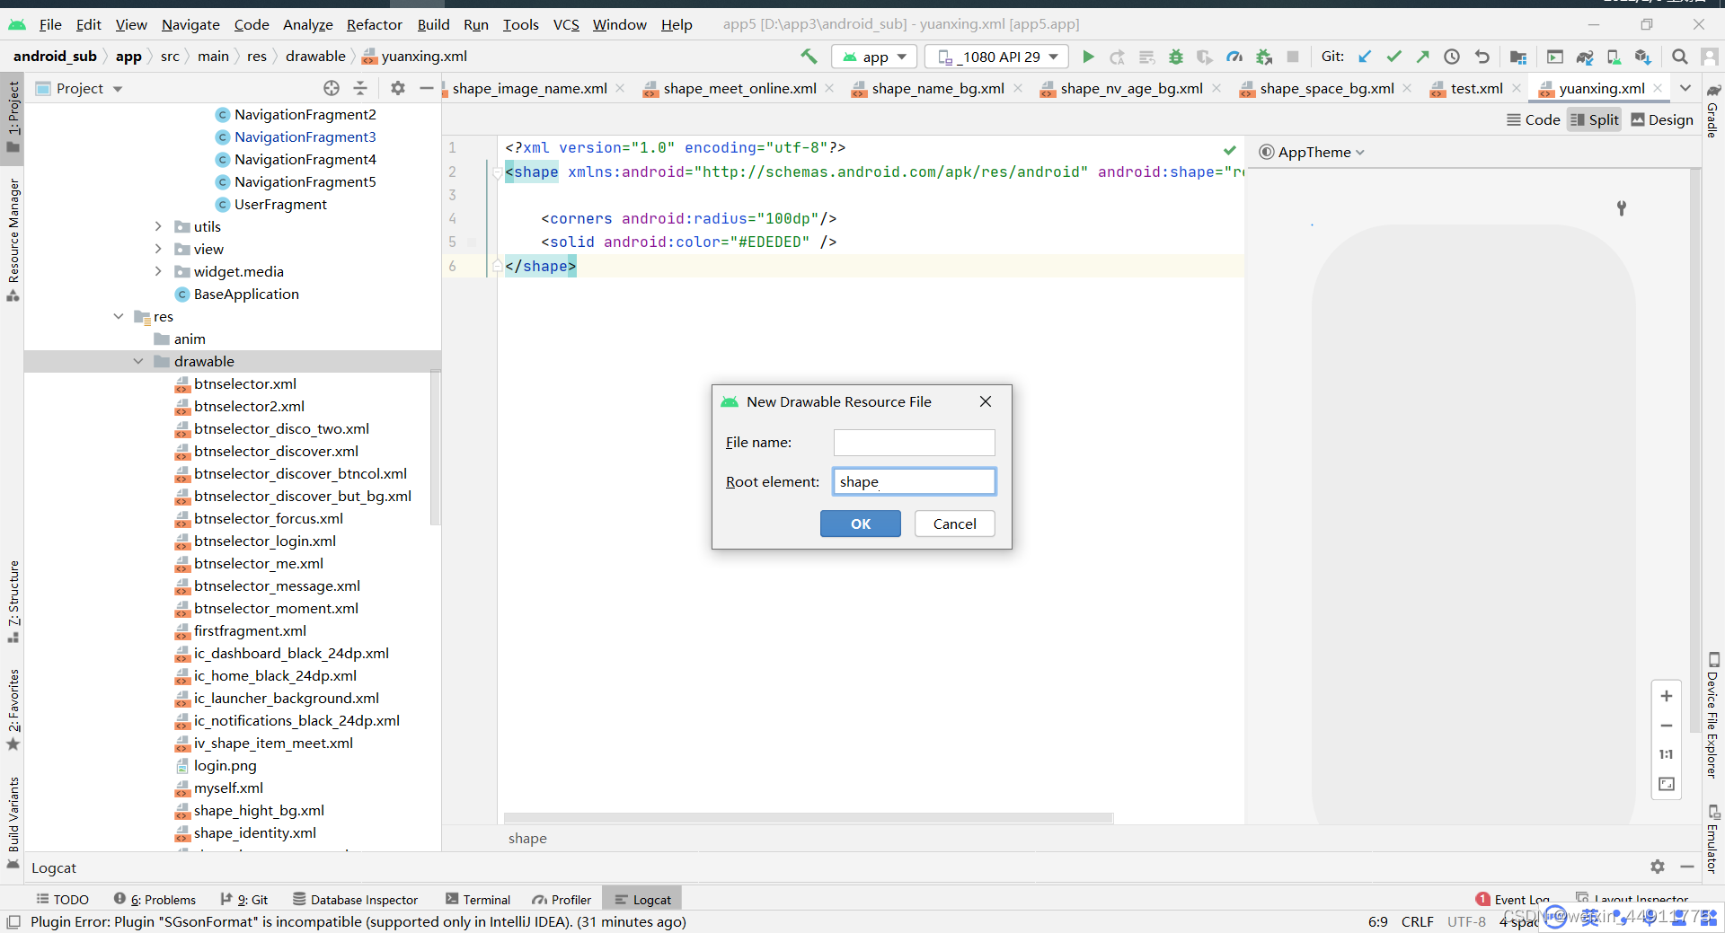The height and width of the screenshot is (933, 1725).
Task: Click the Root element input field
Action: 914,481
